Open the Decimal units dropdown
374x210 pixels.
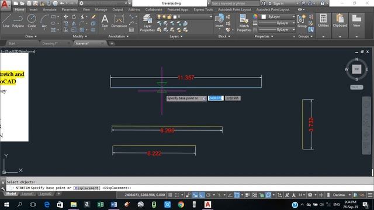pyautogui.click(x=342, y=195)
